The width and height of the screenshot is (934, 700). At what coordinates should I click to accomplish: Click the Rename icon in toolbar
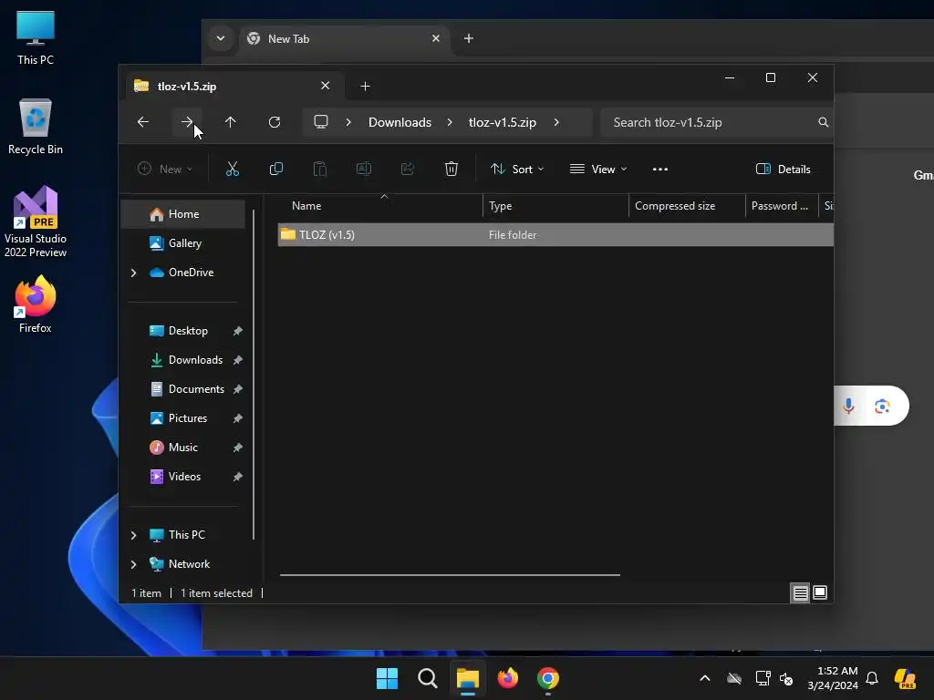point(363,169)
